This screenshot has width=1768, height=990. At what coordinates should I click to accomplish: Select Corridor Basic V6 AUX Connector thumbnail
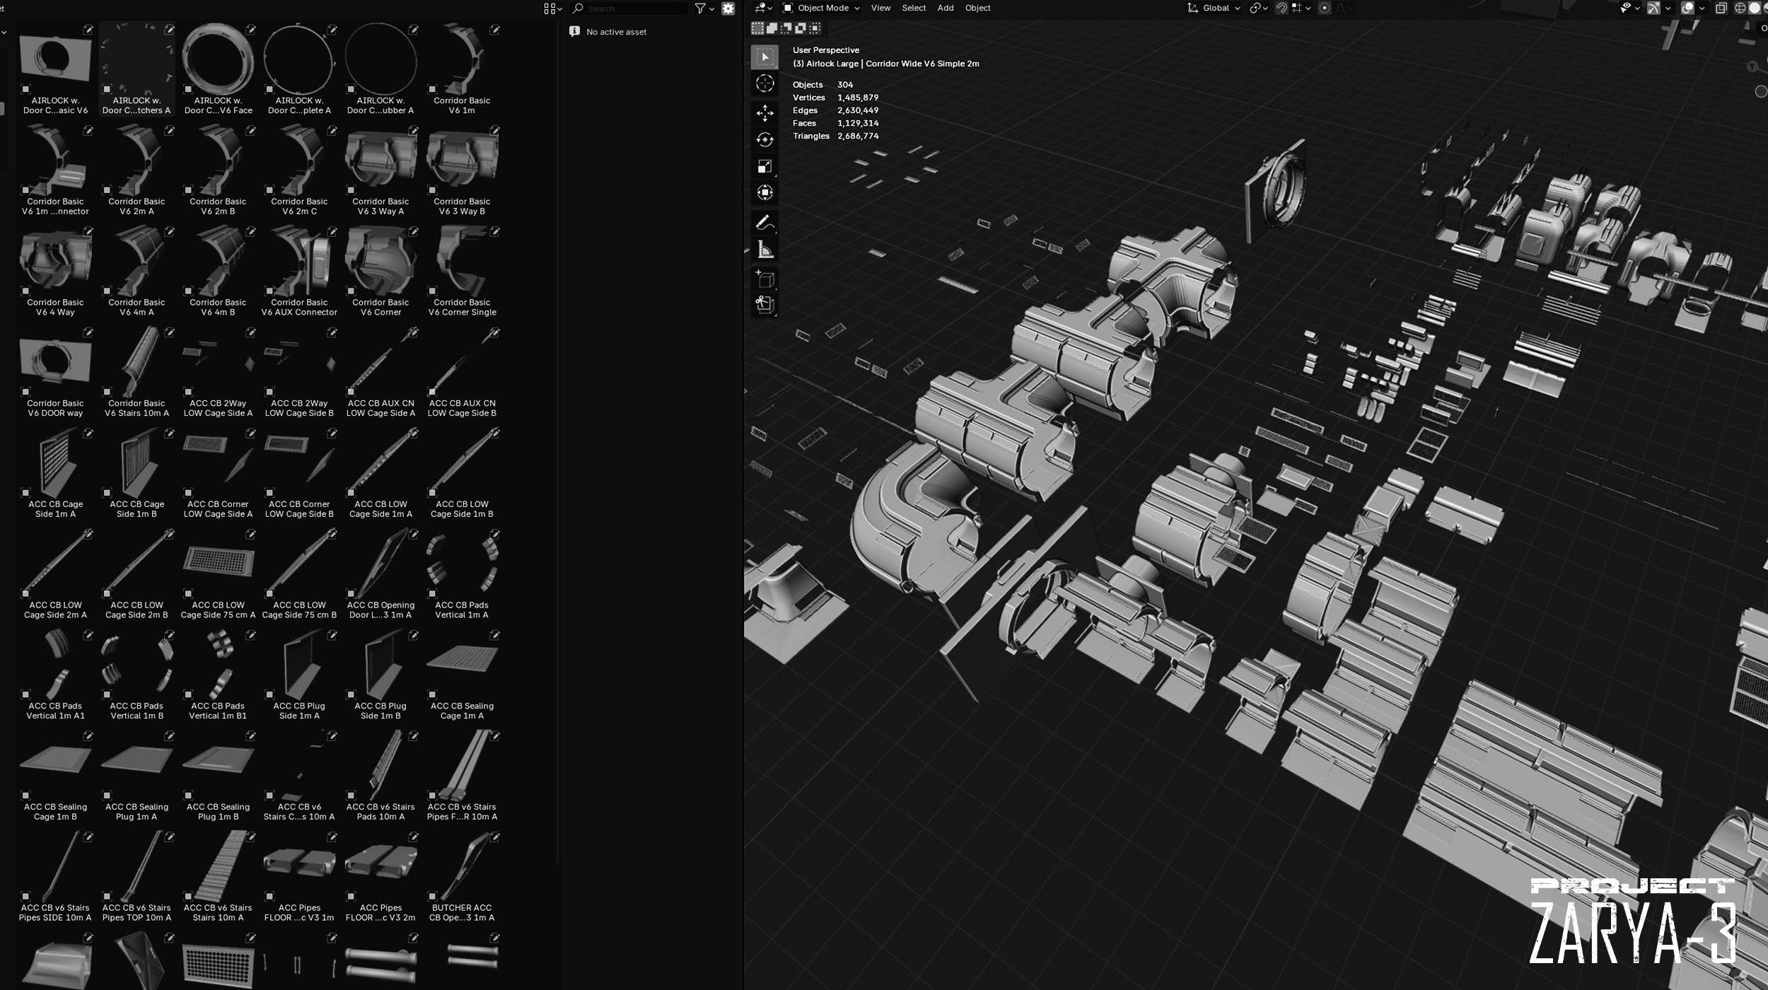[x=299, y=260]
